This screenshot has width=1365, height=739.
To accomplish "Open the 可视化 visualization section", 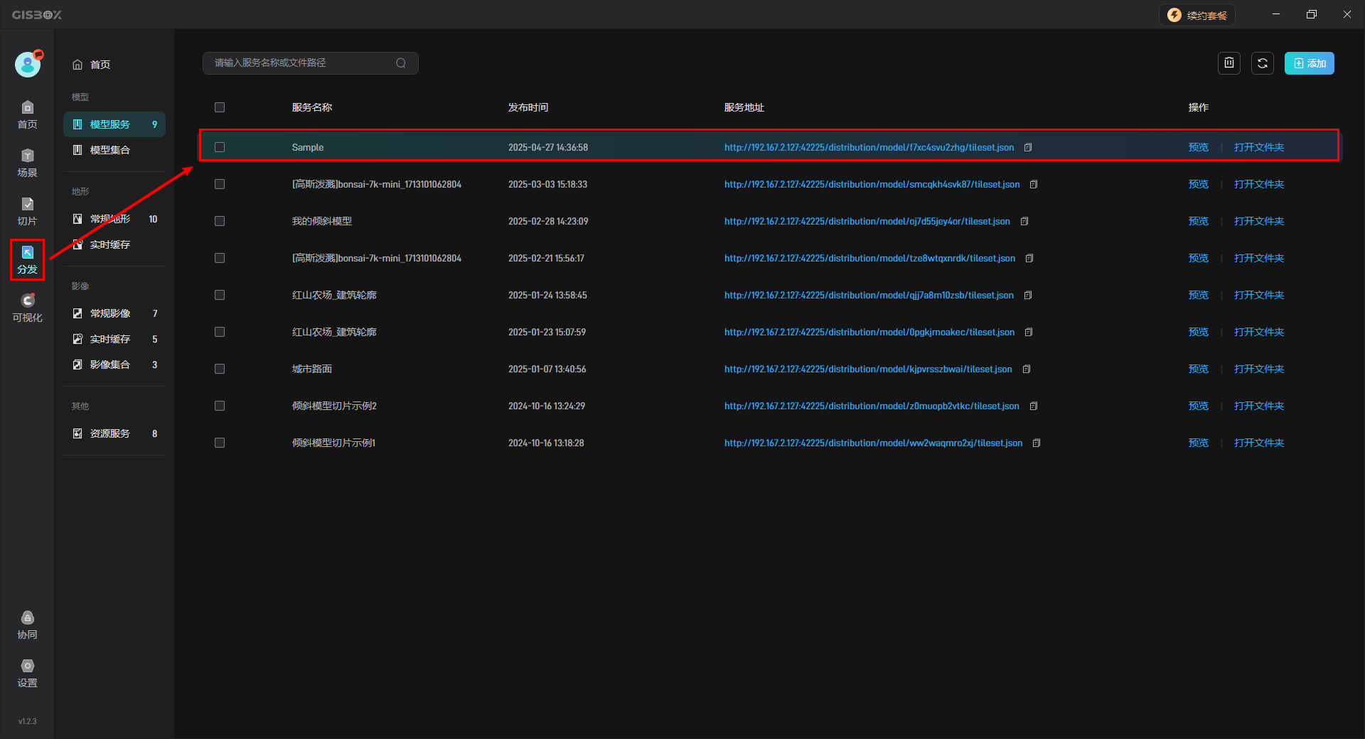I will (27, 308).
